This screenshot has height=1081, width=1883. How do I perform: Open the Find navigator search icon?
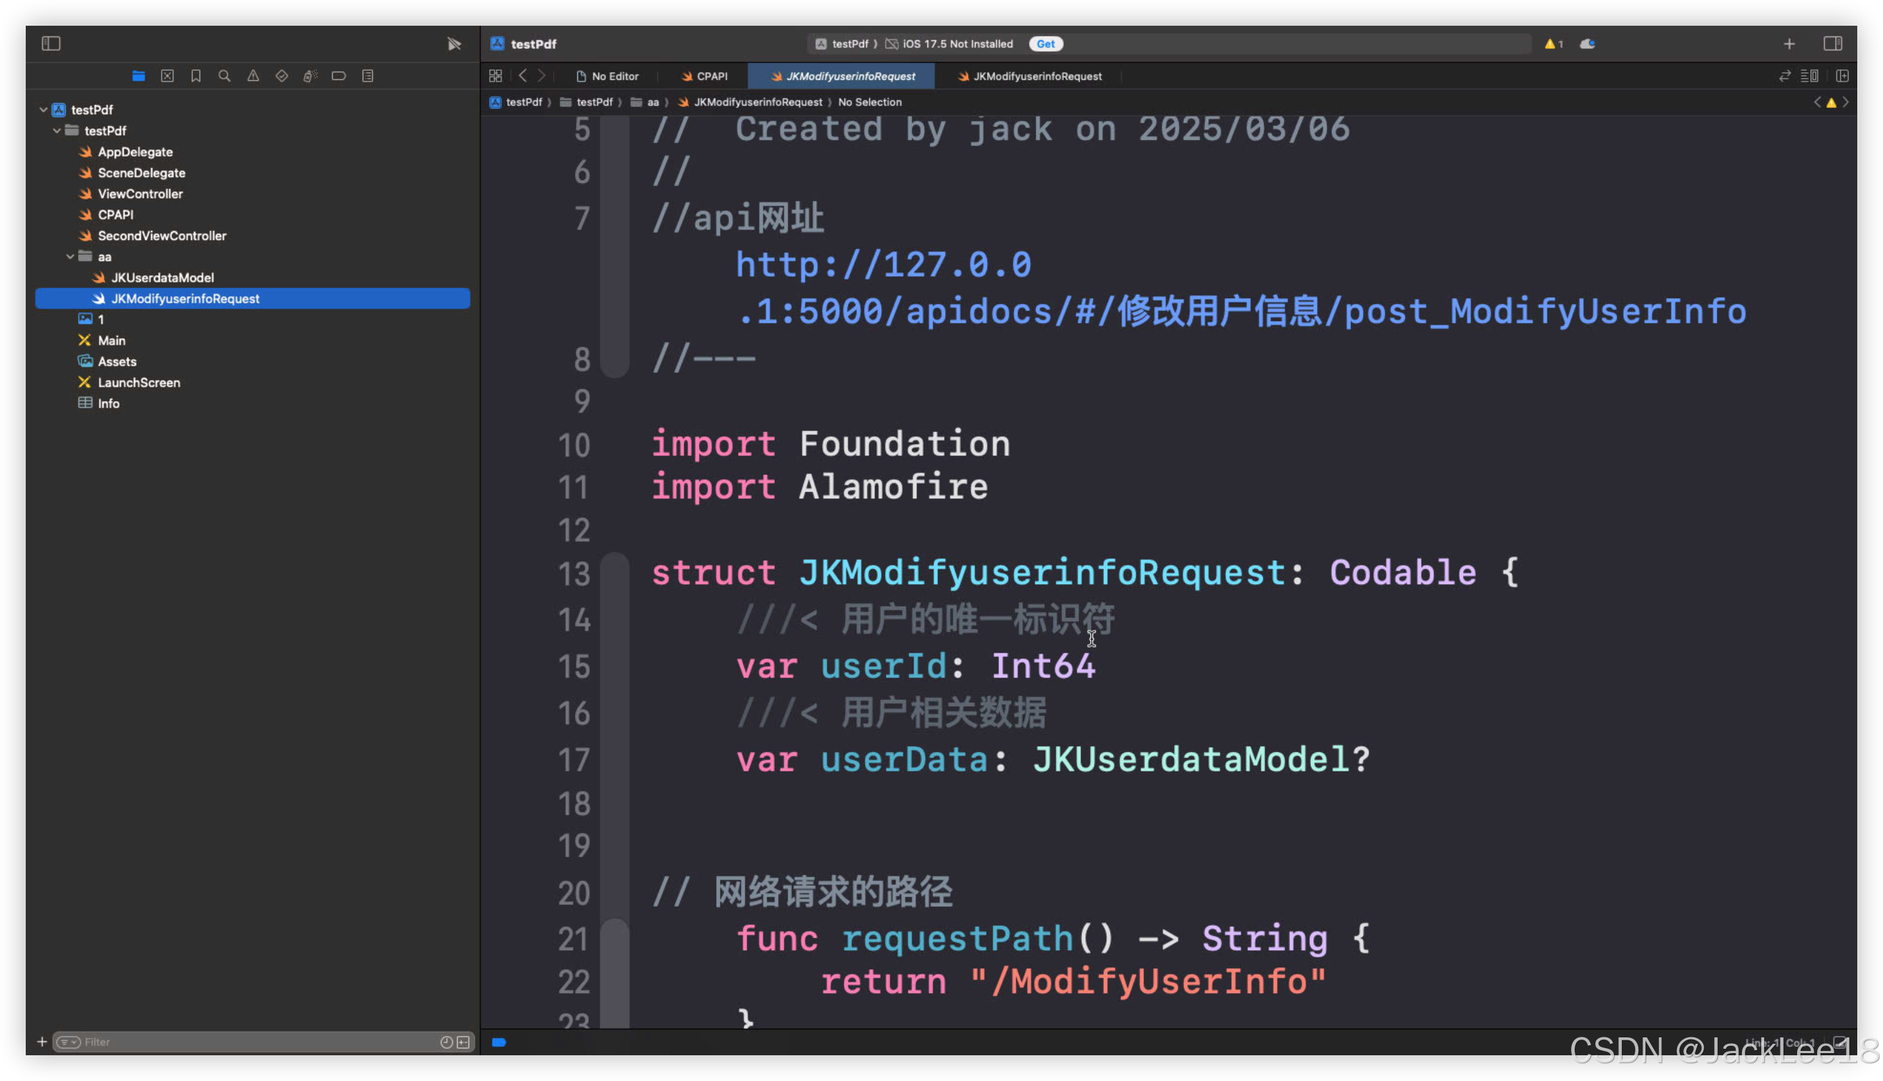(225, 76)
